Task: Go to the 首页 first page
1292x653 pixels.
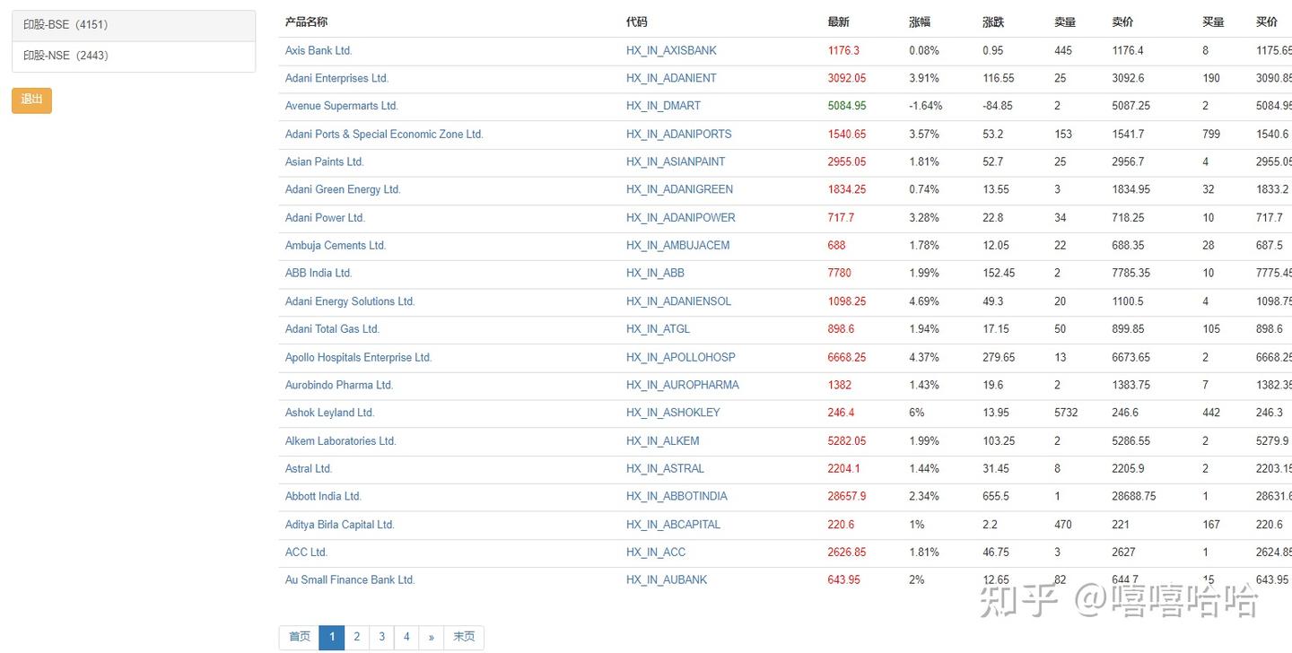Action: (x=299, y=637)
